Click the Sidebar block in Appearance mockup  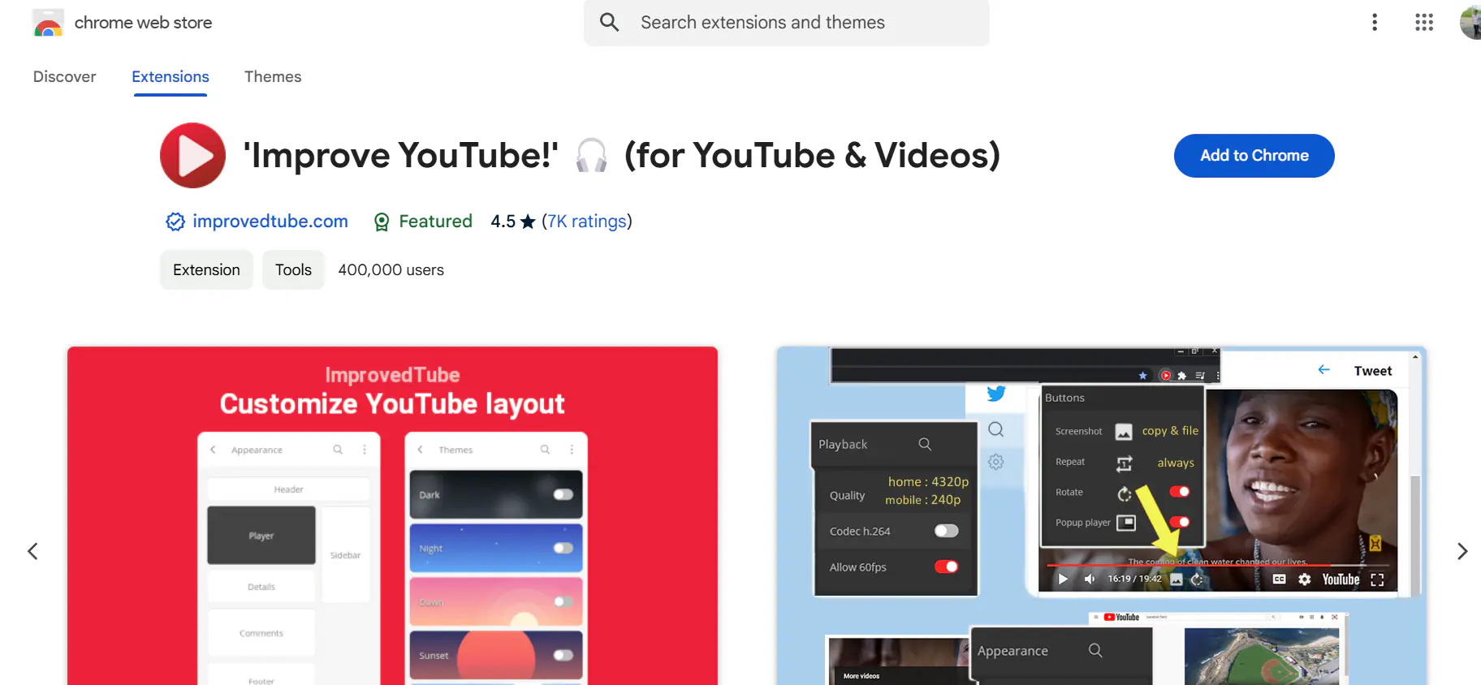(x=345, y=555)
